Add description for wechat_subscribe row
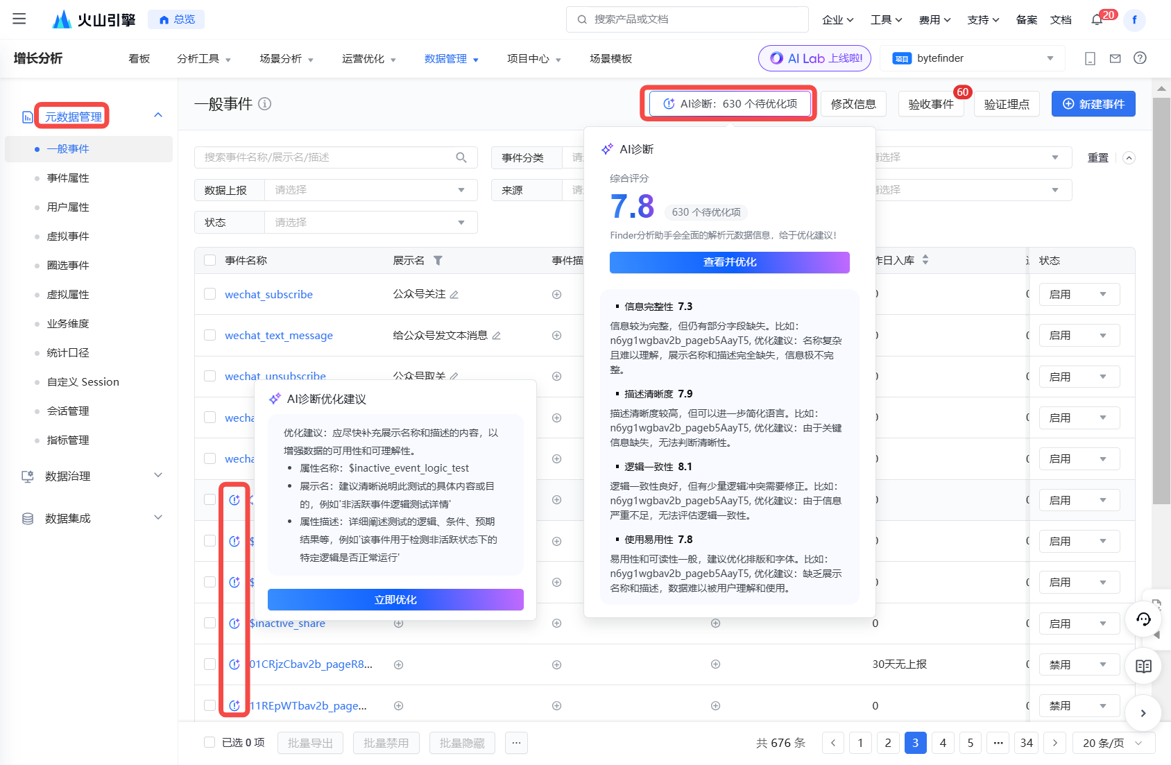 556,295
